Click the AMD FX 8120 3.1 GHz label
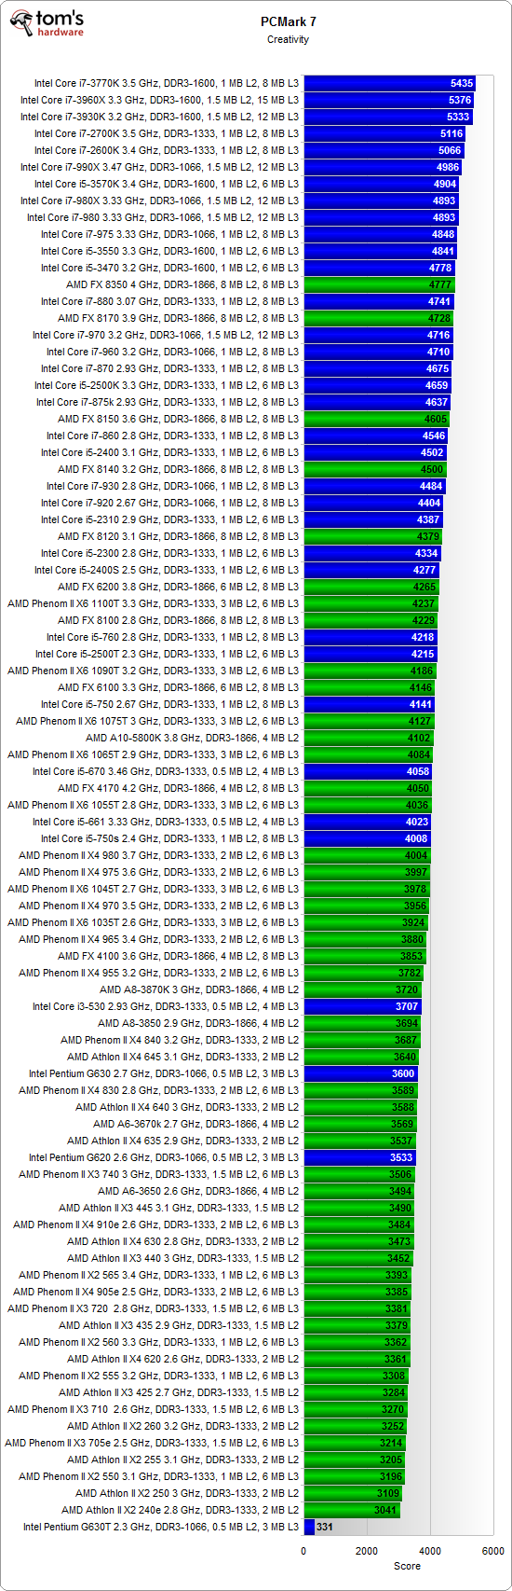The width and height of the screenshot is (512, 1591). coord(179,536)
